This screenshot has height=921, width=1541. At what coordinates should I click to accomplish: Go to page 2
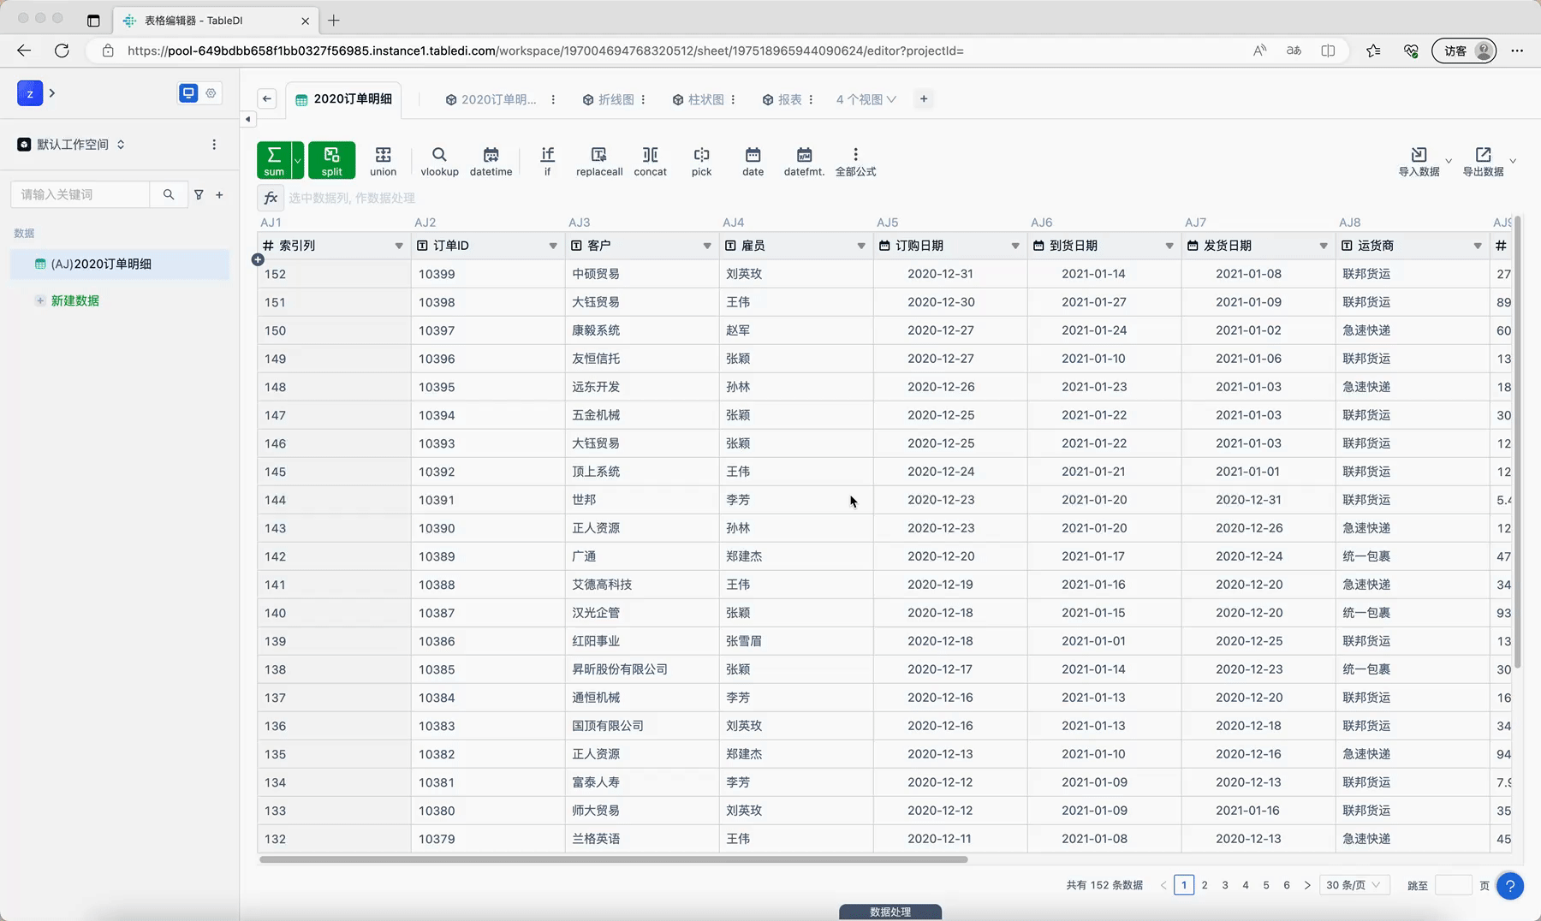1205,885
